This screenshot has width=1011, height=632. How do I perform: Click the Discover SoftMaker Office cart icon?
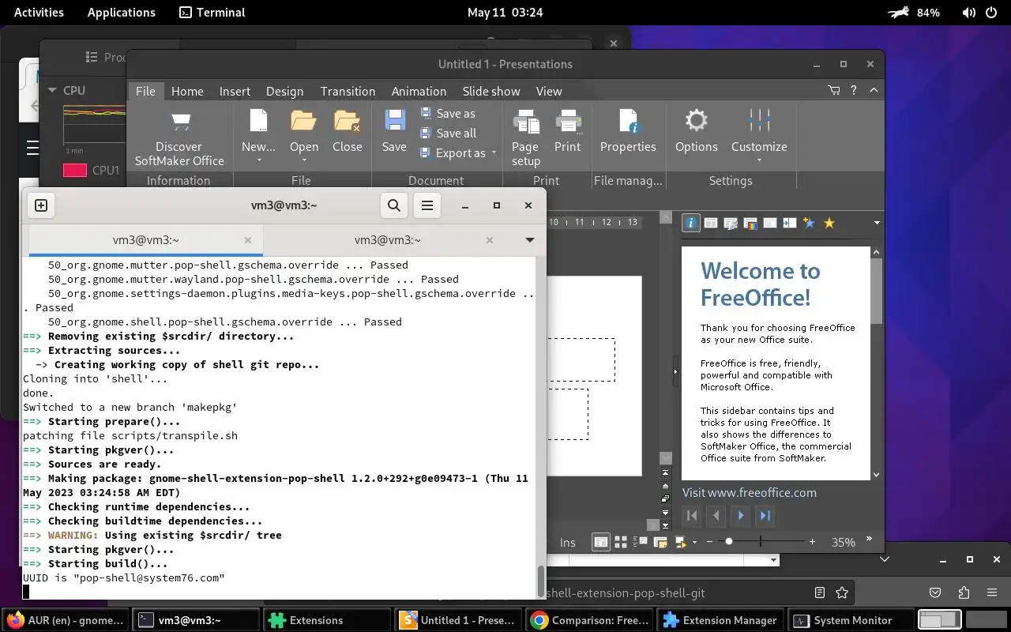181,122
